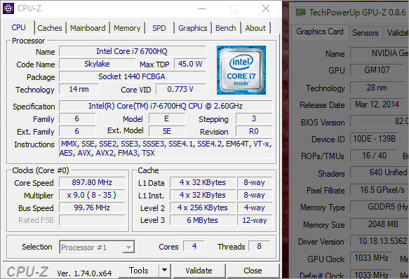Click the Technology value 14 nm
The image size is (409, 279).
point(79,89)
